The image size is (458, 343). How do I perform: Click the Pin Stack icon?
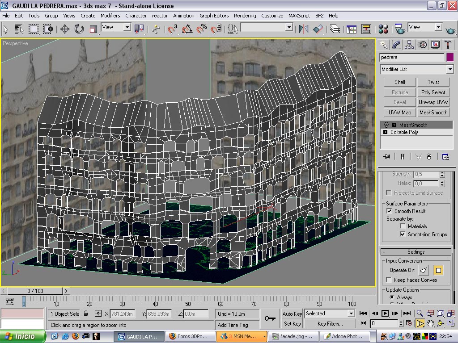click(x=386, y=157)
